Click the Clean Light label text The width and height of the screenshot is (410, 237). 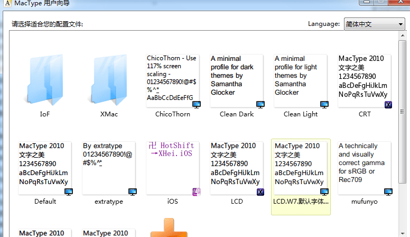(301, 114)
